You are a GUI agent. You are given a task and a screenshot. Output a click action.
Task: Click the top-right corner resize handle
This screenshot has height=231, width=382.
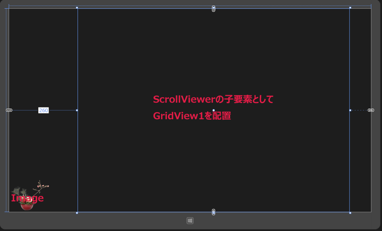[x=350, y=8]
